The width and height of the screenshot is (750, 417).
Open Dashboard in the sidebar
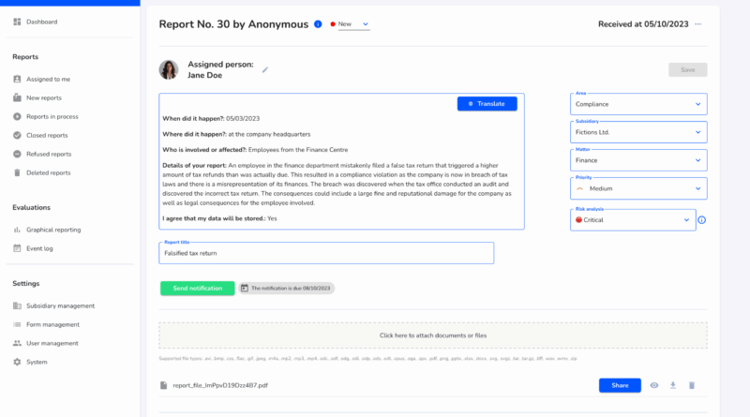click(x=41, y=22)
